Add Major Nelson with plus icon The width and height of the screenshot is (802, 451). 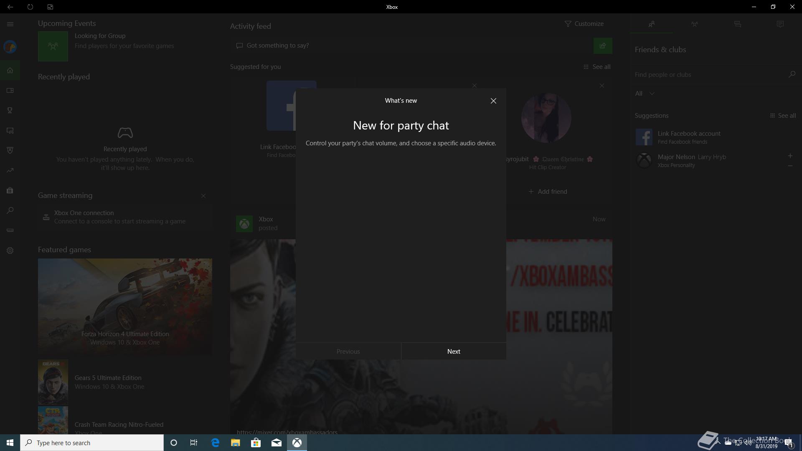click(x=790, y=156)
